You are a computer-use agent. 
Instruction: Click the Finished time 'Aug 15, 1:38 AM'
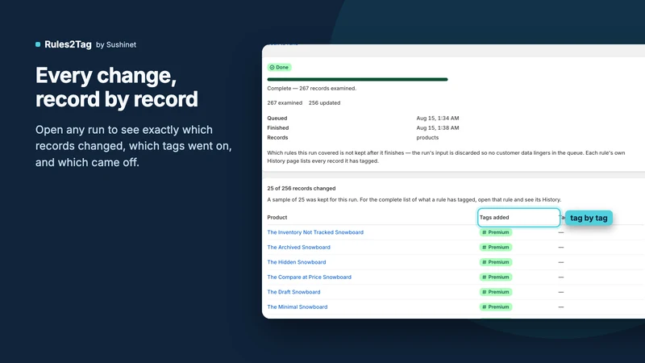pos(437,128)
